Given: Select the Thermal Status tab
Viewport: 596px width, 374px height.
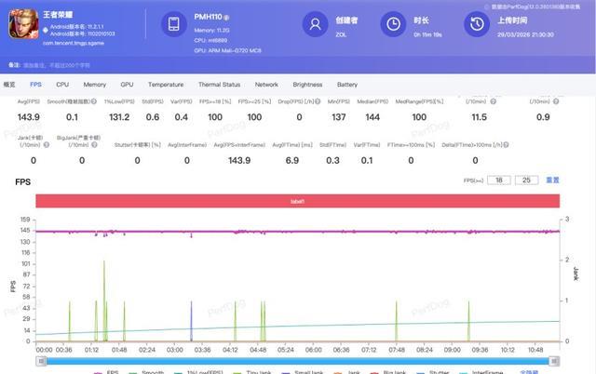Looking at the screenshot, I should point(219,85).
